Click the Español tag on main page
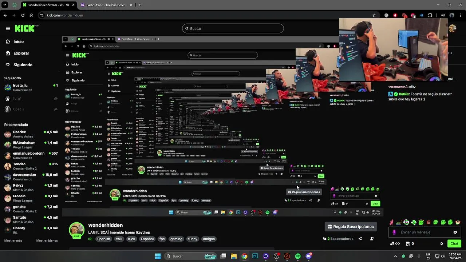The image size is (466, 262). [147, 239]
